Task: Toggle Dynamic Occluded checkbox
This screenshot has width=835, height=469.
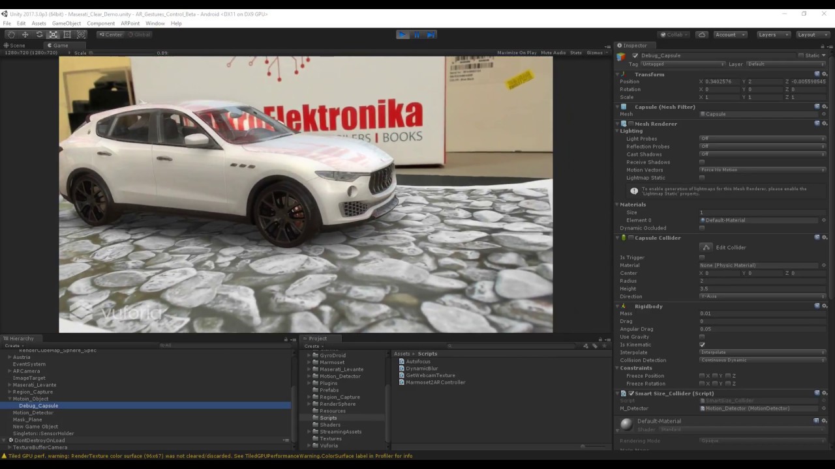Action: point(702,228)
